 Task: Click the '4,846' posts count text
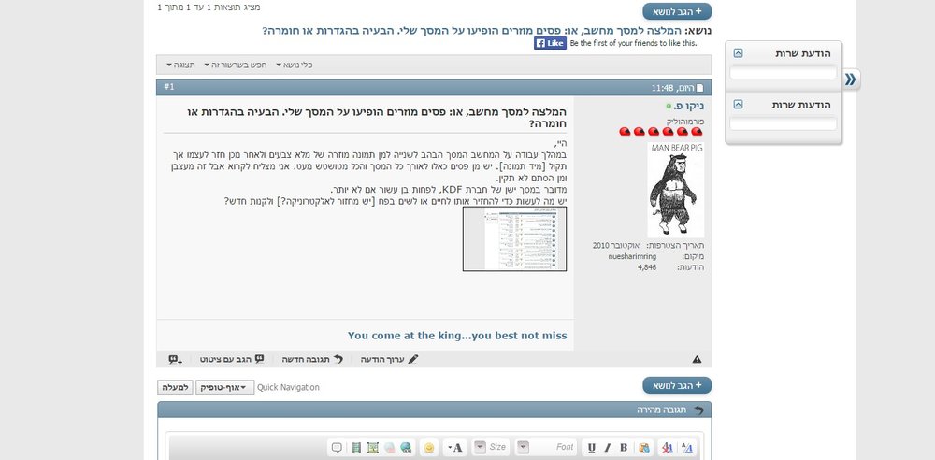click(x=647, y=267)
